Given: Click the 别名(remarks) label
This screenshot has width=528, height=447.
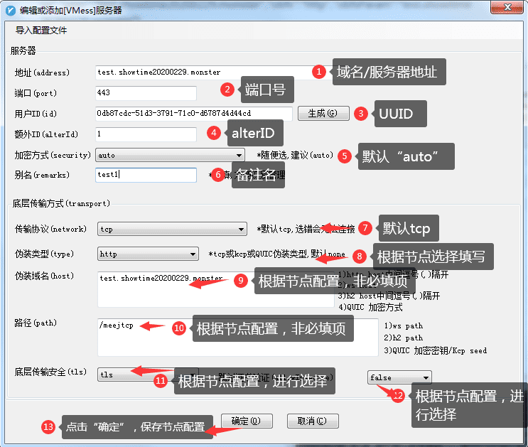Looking at the screenshot, I should coord(42,175).
